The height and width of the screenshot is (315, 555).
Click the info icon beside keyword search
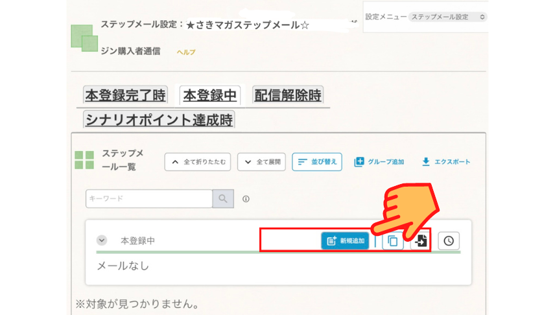point(246,199)
